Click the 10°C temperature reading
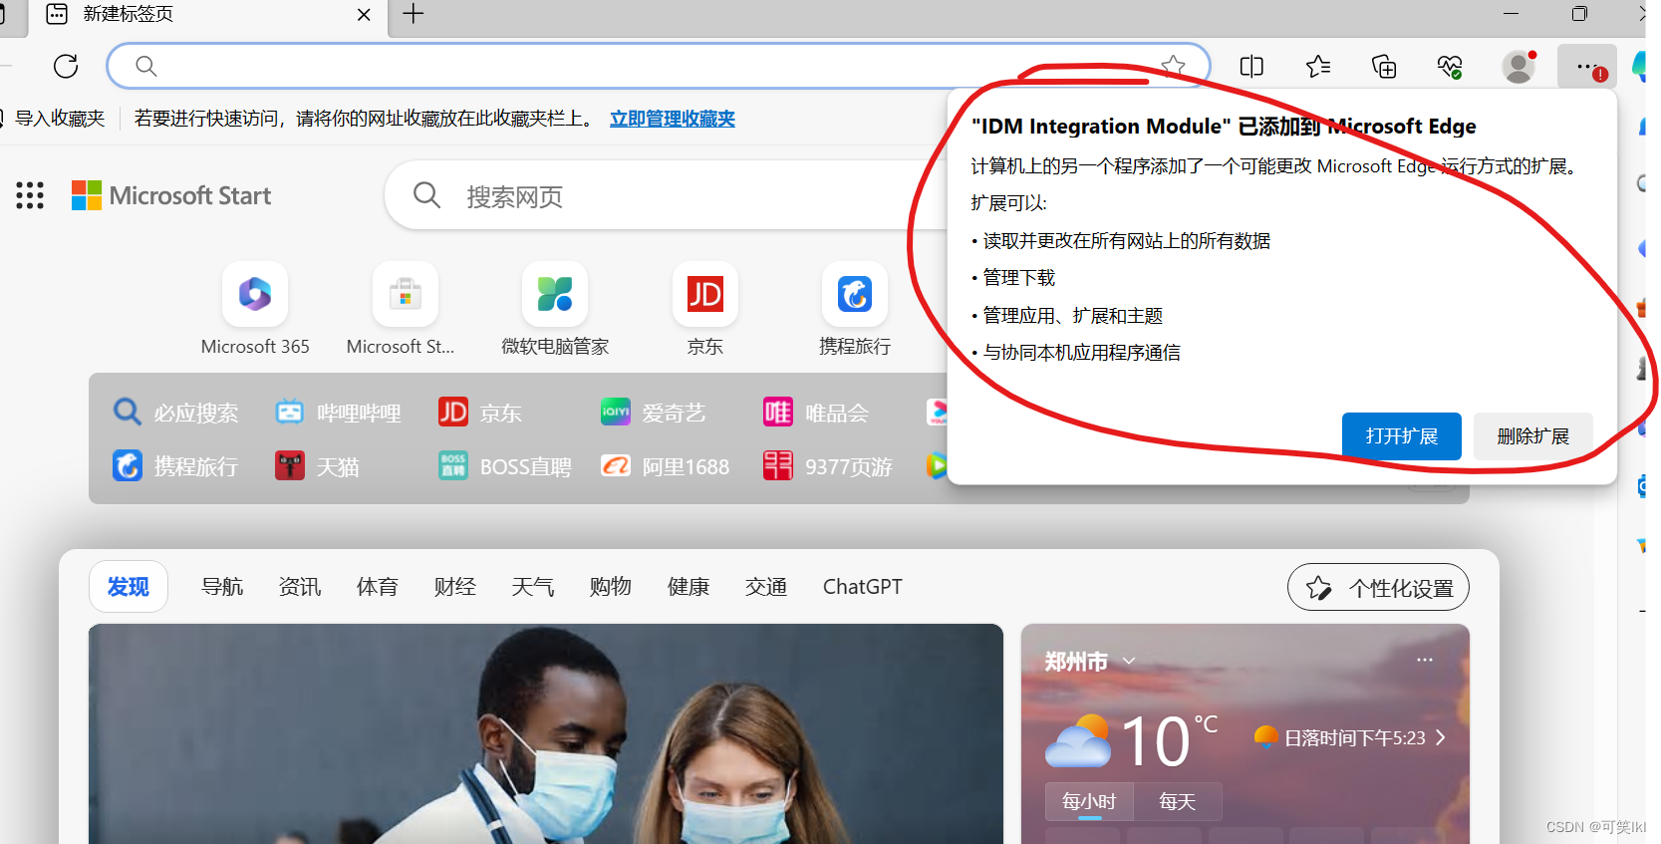The image size is (1661, 844). 1169,741
